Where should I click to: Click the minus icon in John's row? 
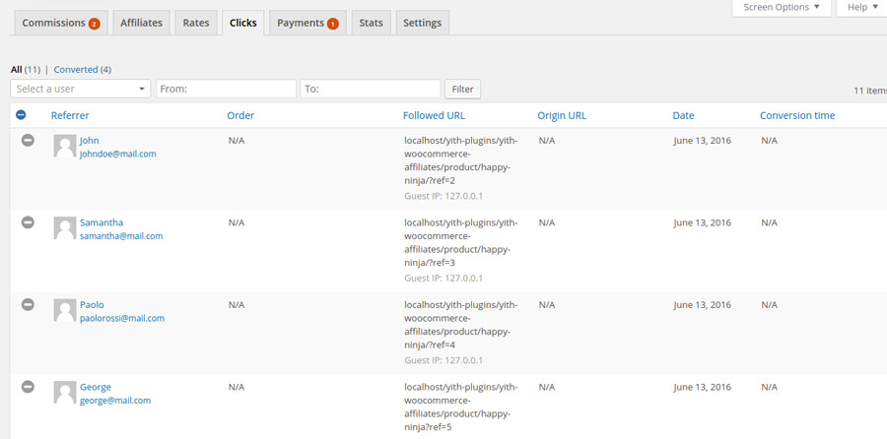[x=28, y=141]
